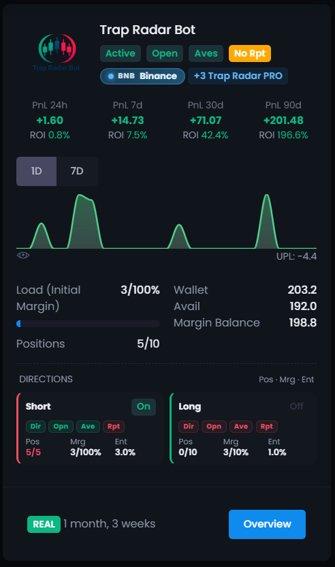Image resolution: width=335 pixels, height=567 pixels.
Task: Click the green Open status tag
Action: coord(165,54)
